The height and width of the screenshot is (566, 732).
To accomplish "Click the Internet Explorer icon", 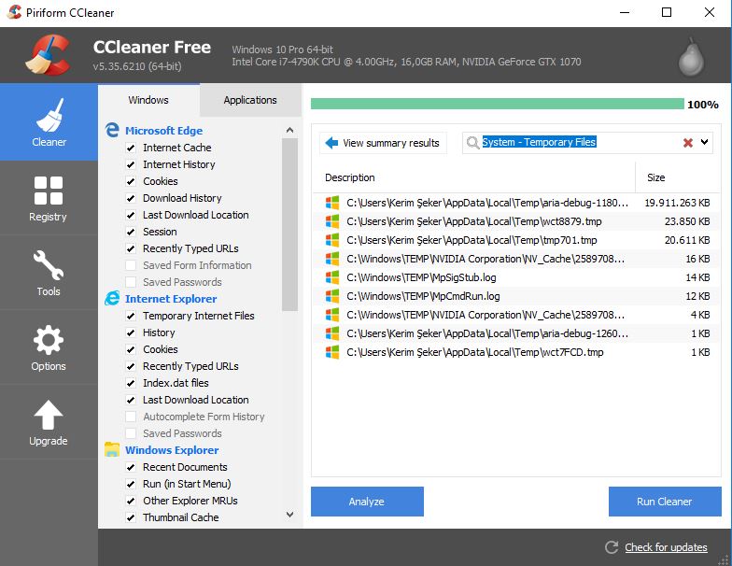I will [x=112, y=298].
